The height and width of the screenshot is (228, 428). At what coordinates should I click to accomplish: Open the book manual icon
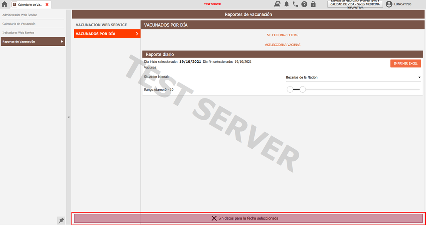tap(277, 4)
